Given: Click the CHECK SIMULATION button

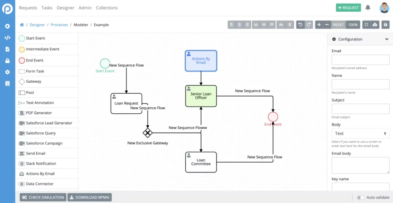Looking at the screenshot, I should 43,197.
